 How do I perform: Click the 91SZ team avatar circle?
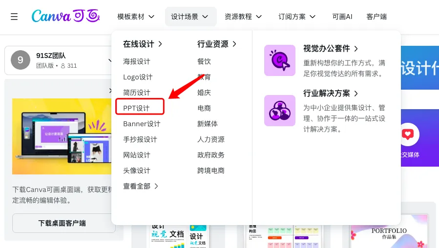(21, 60)
